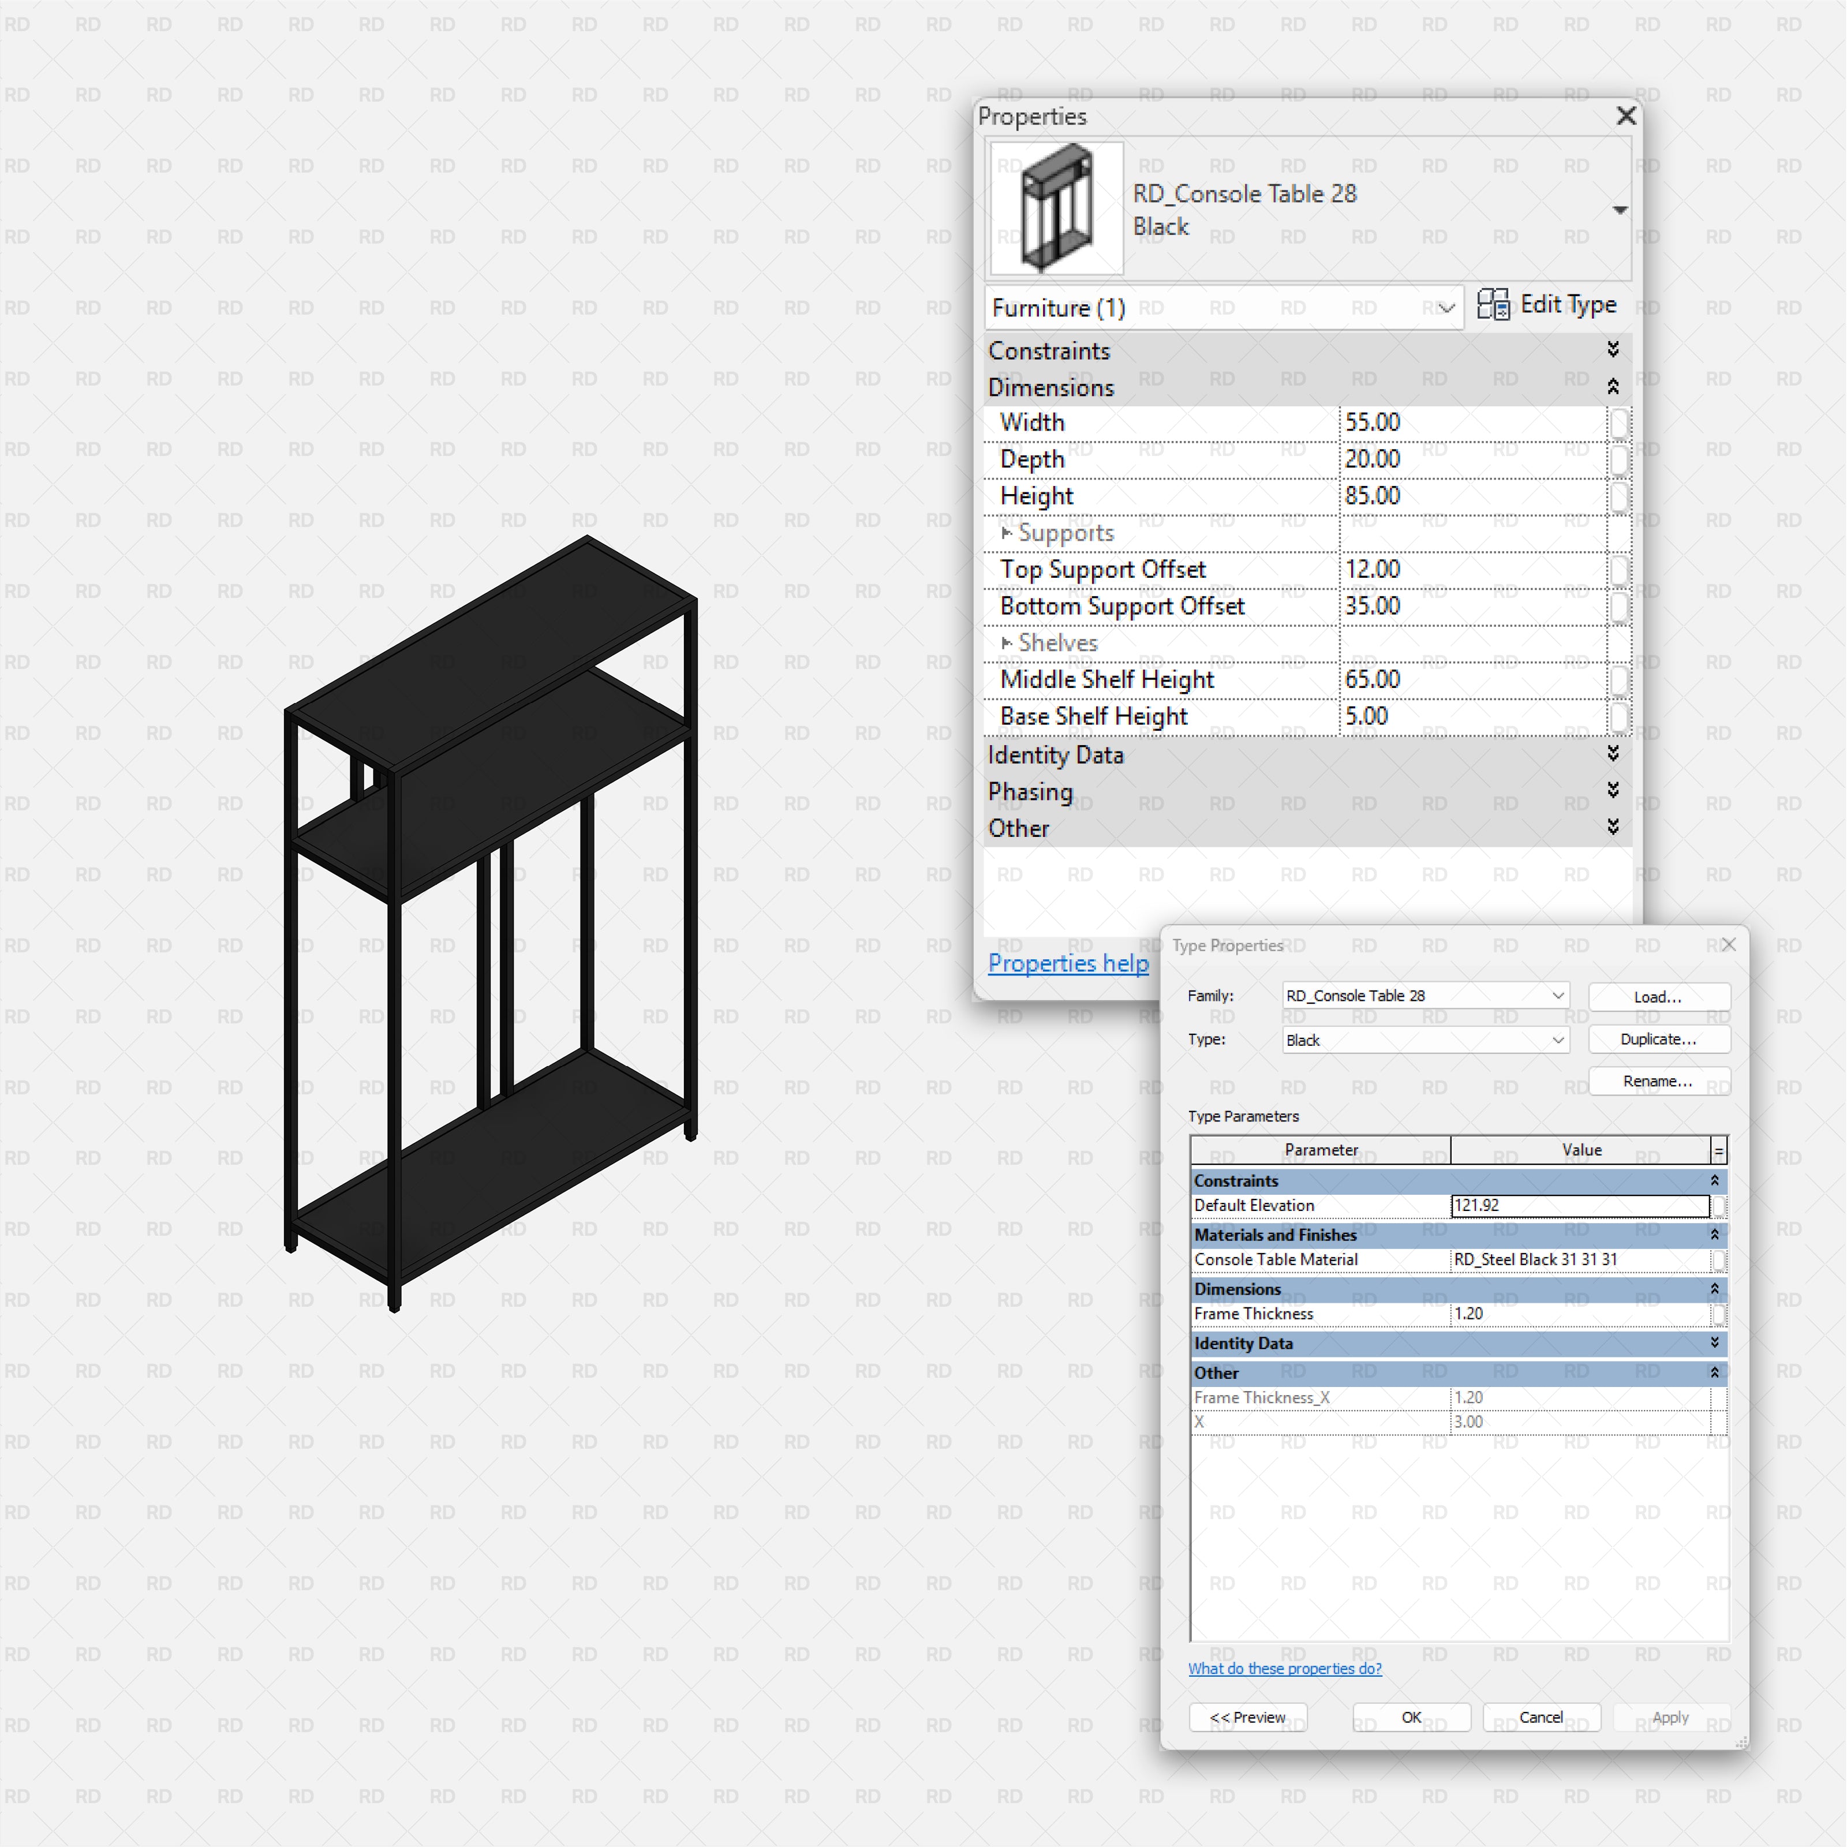Expand the Phasing group

(1613, 791)
